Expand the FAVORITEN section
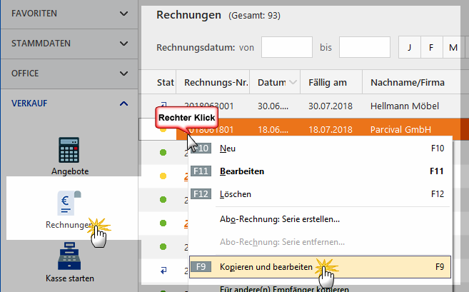 tap(69, 14)
